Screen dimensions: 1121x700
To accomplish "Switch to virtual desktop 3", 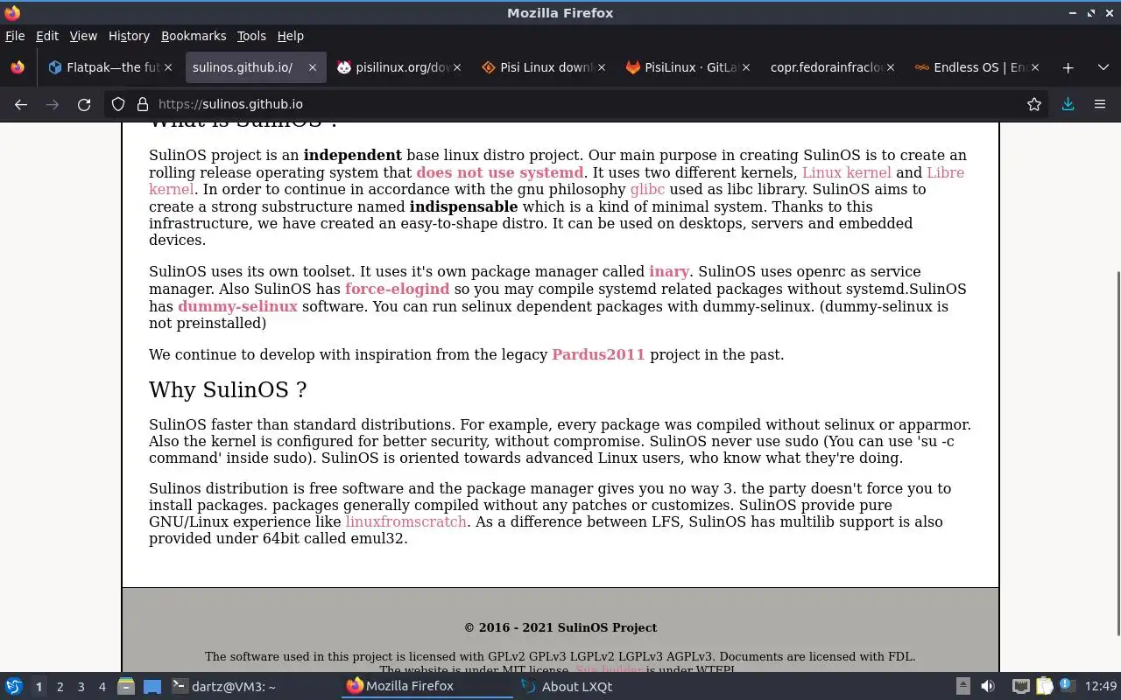I will [x=81, y=687].
